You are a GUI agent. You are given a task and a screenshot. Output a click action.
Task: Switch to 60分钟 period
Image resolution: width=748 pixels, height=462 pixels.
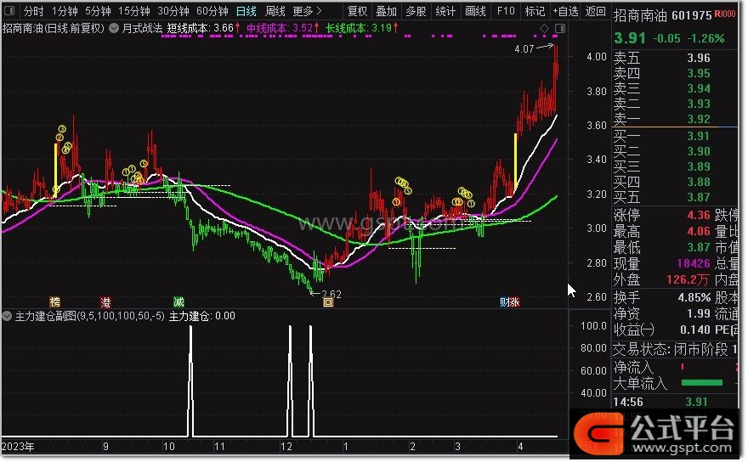point(212,10)
